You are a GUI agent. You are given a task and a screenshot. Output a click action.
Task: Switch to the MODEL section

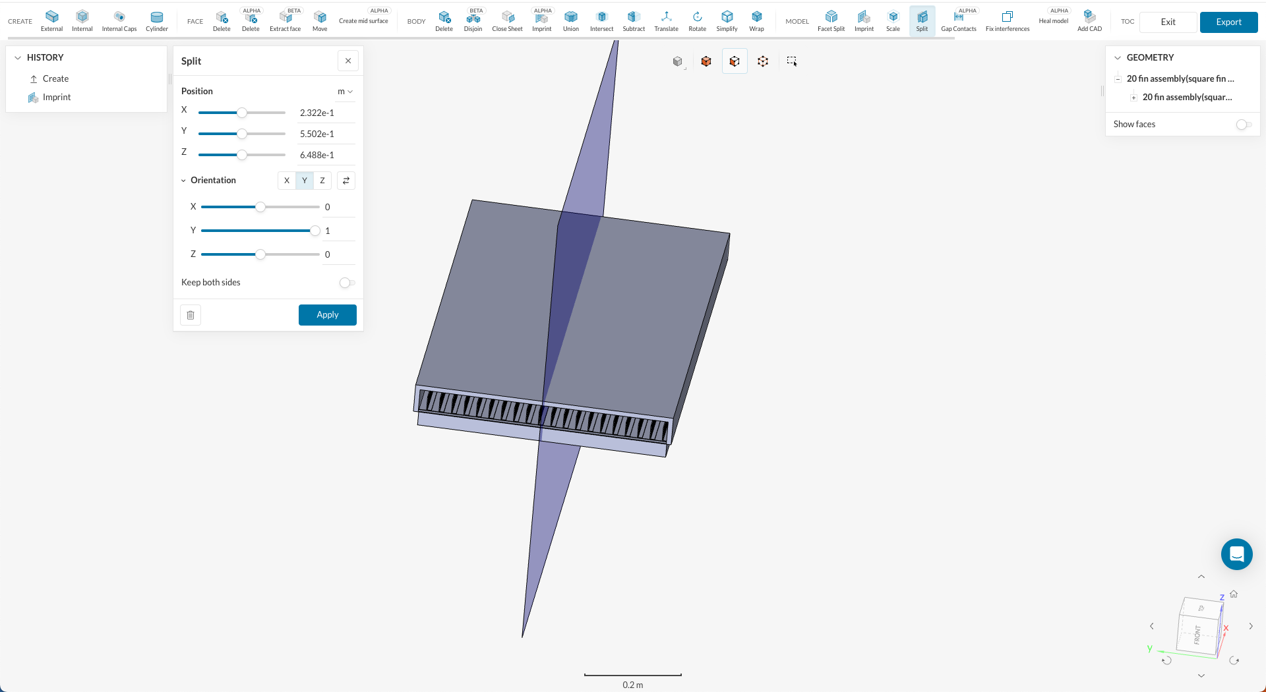(797, 21)
